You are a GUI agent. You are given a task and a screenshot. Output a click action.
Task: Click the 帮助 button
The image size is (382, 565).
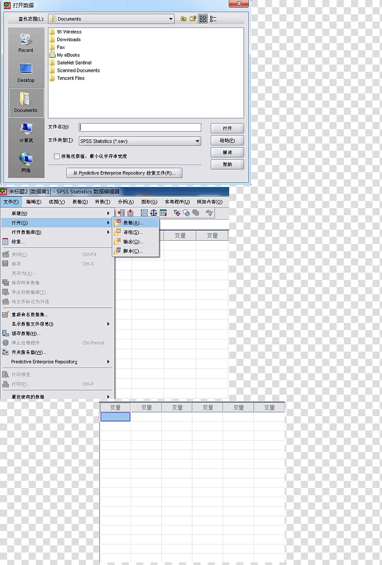click(227, 164)
